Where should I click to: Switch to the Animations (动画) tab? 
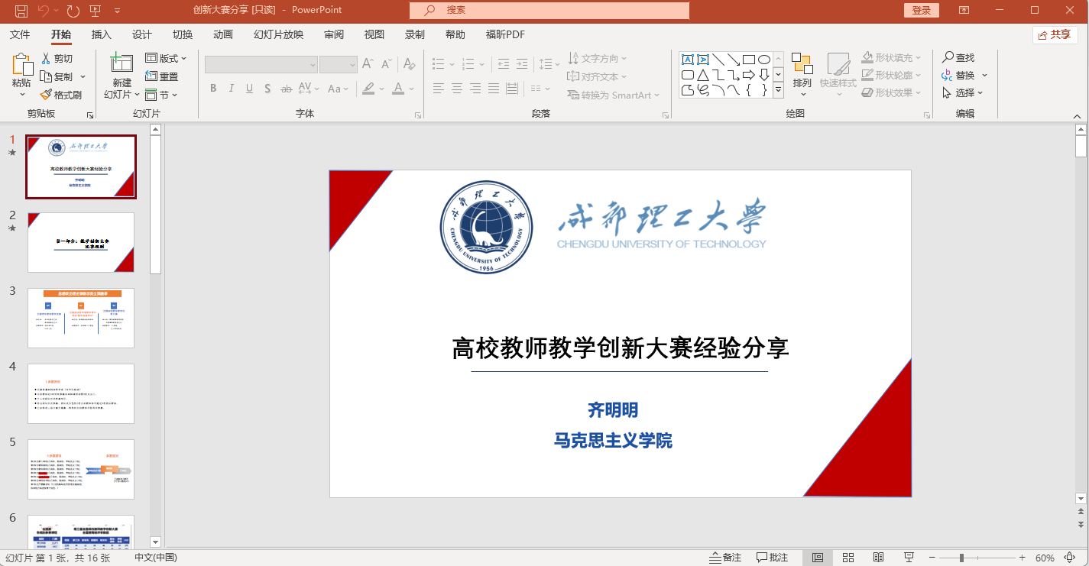click(223, 34)
